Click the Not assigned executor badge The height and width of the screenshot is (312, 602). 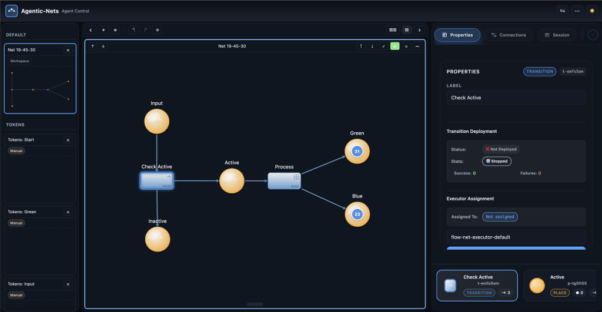(x=500, y=217)
